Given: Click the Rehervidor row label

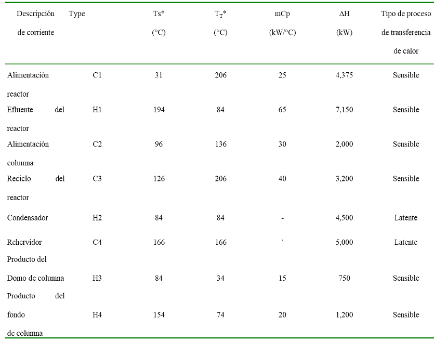Looking at the screenshot, I should 24,242.
